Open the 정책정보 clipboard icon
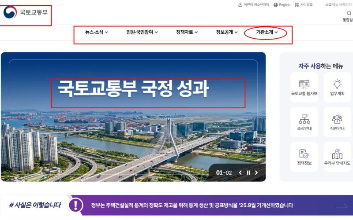Screen dimensions: 353x220 pyautogui.click(x=304, y=154)
